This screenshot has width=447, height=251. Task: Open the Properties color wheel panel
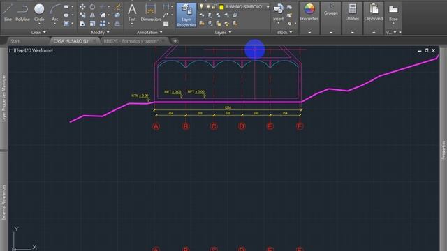[309, 13]
